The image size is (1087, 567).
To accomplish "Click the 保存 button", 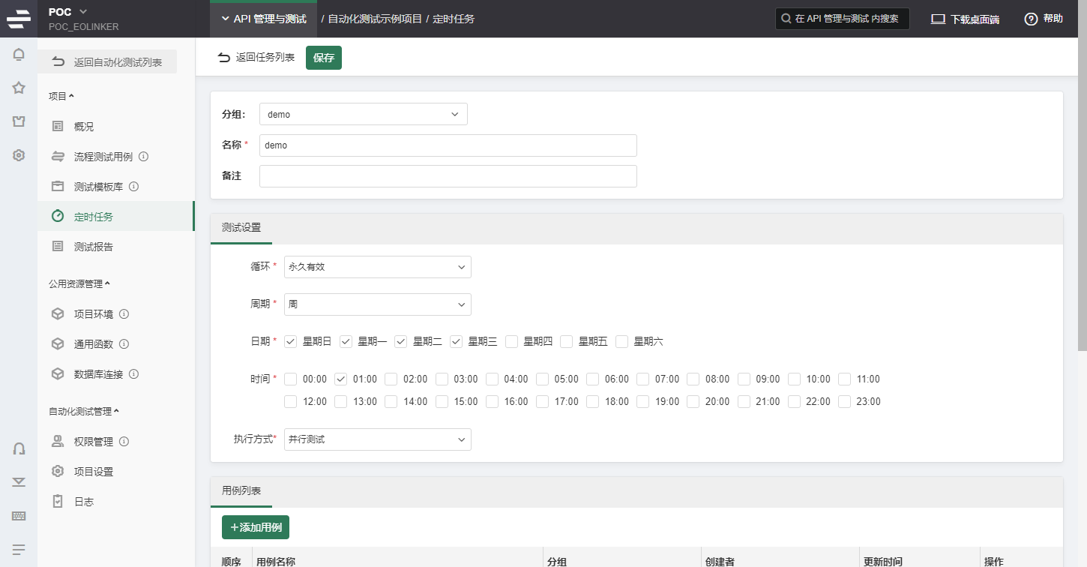I will tap(323, 58).
